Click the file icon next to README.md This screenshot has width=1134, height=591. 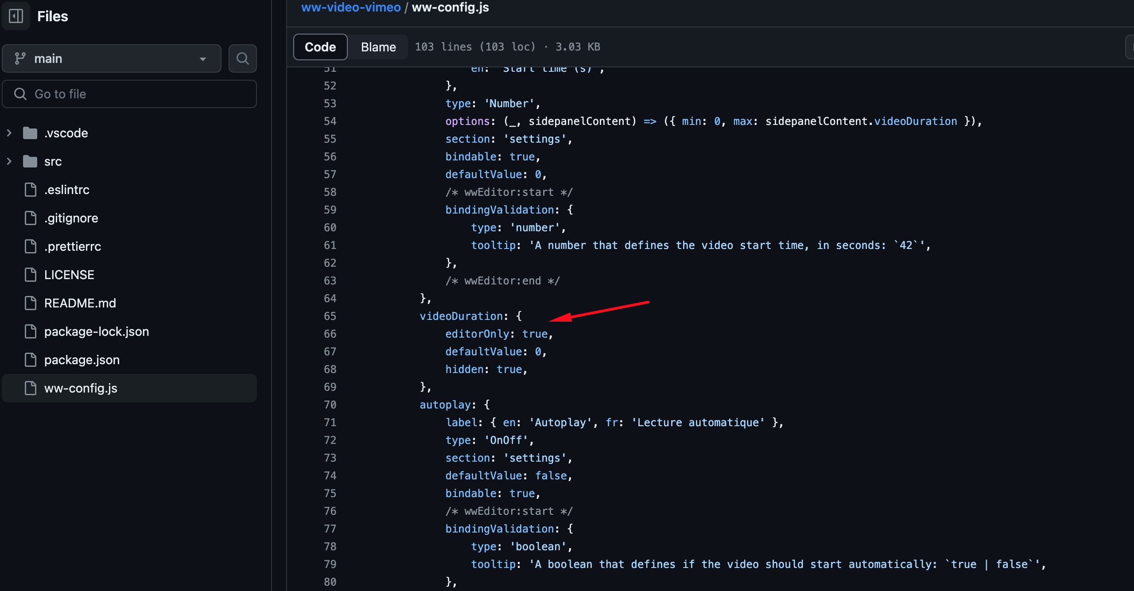click(x=31, y=303)
